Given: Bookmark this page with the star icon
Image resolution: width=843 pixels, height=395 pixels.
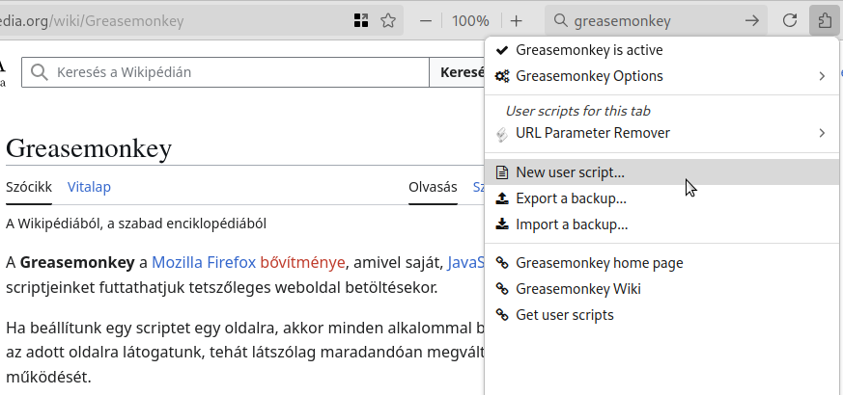Looking at the screenshot, I should [x=388, y=21].
